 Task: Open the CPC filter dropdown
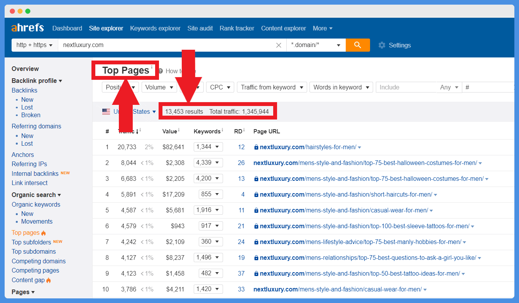pyautogui.click(x=220, y=87)
